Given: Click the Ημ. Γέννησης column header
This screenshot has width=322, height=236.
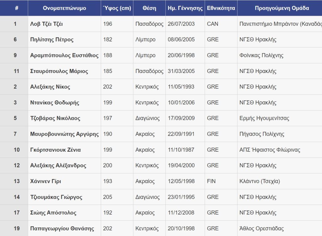Looking at the screenshot, I should coord(185,8).
